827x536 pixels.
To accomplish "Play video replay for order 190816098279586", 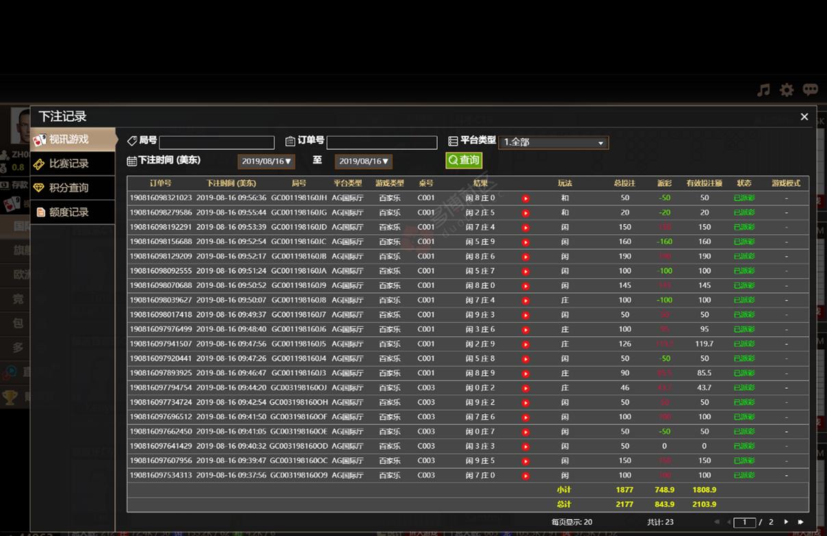I will [x=525, y=213].
